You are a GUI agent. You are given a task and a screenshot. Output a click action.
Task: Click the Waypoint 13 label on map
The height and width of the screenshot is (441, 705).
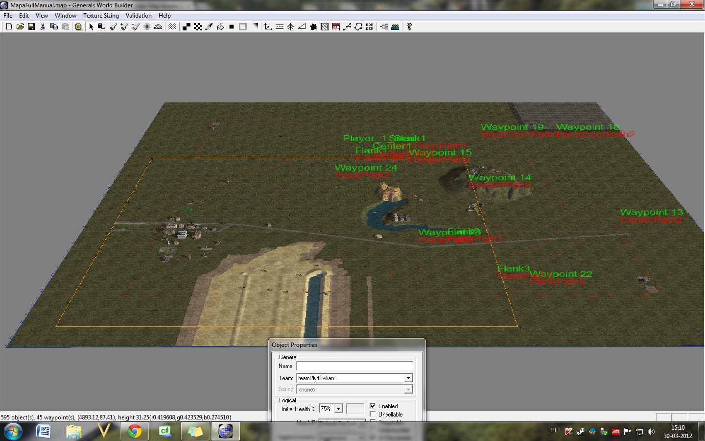(651, 212)
